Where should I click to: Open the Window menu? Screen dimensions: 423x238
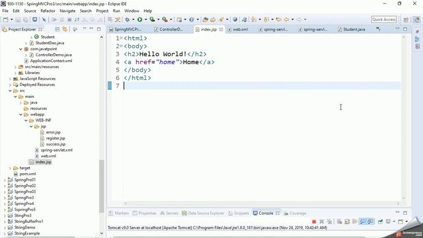[x=132, y=11]
